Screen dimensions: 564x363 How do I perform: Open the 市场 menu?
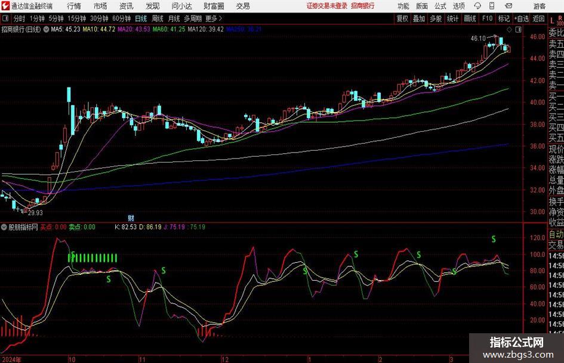point(100,6)
